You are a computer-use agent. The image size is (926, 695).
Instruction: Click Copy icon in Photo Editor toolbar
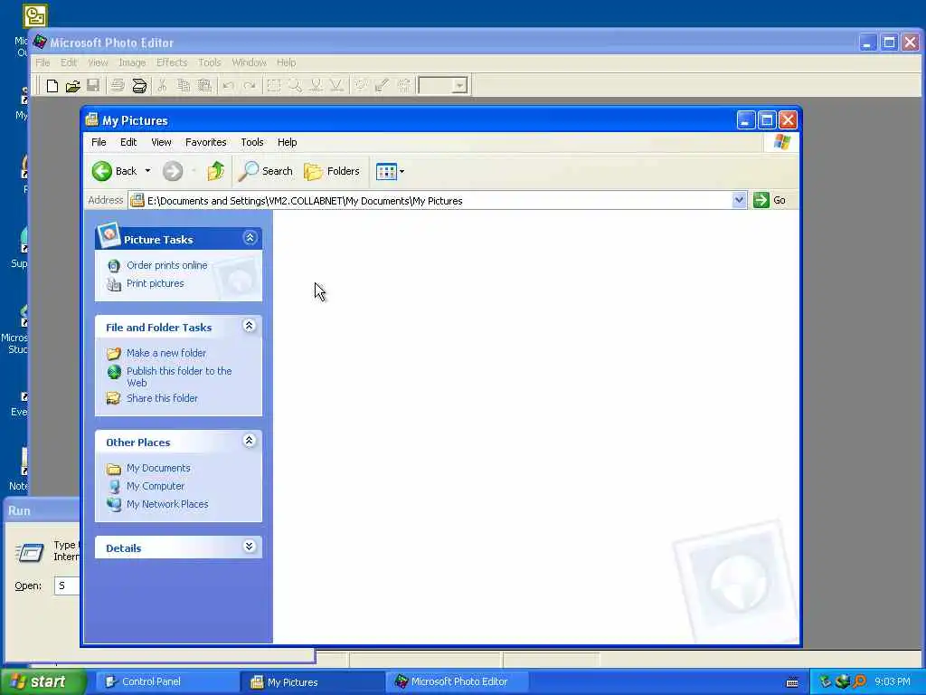(x=184, y=86)
